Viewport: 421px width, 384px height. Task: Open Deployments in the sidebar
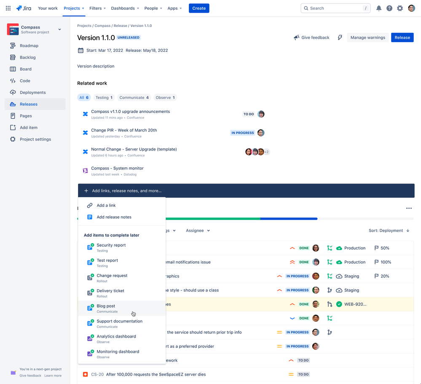(x=35, y=92)
